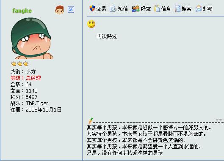The image size is (224, 161).
Task: Click the third gold rank star
Action: 26,64
